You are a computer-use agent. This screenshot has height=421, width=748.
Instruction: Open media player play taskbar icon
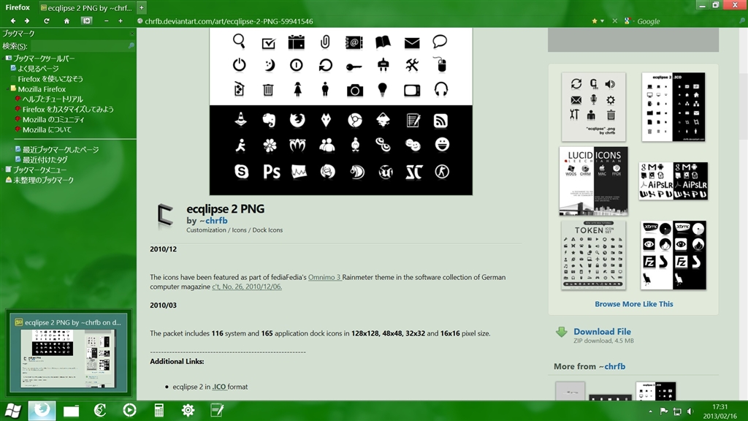[129, 411]
